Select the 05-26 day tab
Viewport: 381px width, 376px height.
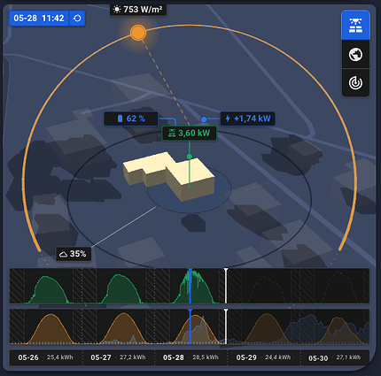pyautogui.click(x=46, y=357)
